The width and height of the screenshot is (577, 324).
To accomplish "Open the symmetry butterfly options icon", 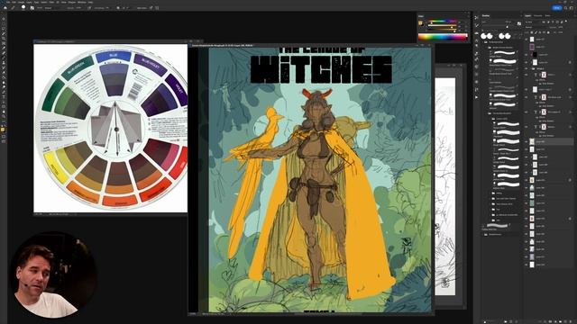I will pyautogui.click(x=157, y=8).
